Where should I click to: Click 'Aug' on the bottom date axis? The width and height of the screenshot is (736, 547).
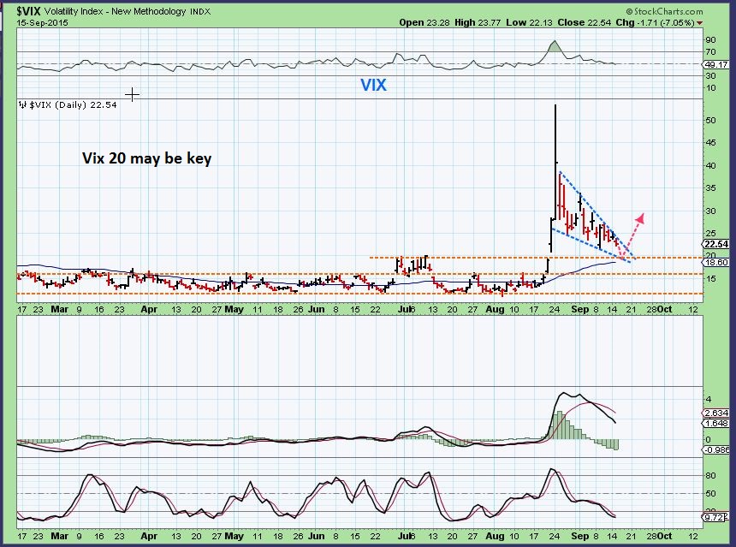point(495,536)
